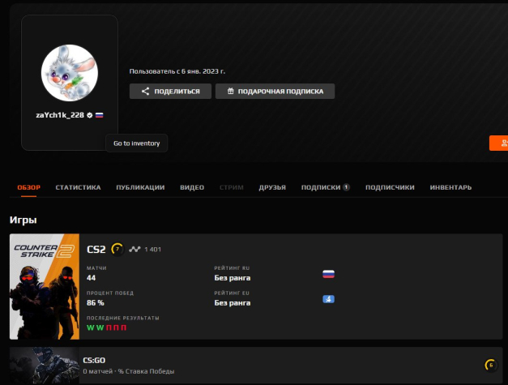Click the CS:GO skill level 6 badge
The height and width of the screenshot is (385, 508).
pos(489,365)
